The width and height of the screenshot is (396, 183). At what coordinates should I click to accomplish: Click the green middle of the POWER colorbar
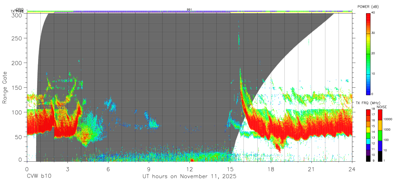[368, 54]
